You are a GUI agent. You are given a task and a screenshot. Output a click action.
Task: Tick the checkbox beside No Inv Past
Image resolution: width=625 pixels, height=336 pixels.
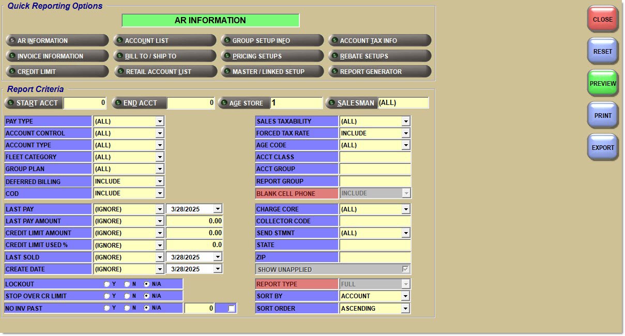pyautogui.click(x=232, y=309)
